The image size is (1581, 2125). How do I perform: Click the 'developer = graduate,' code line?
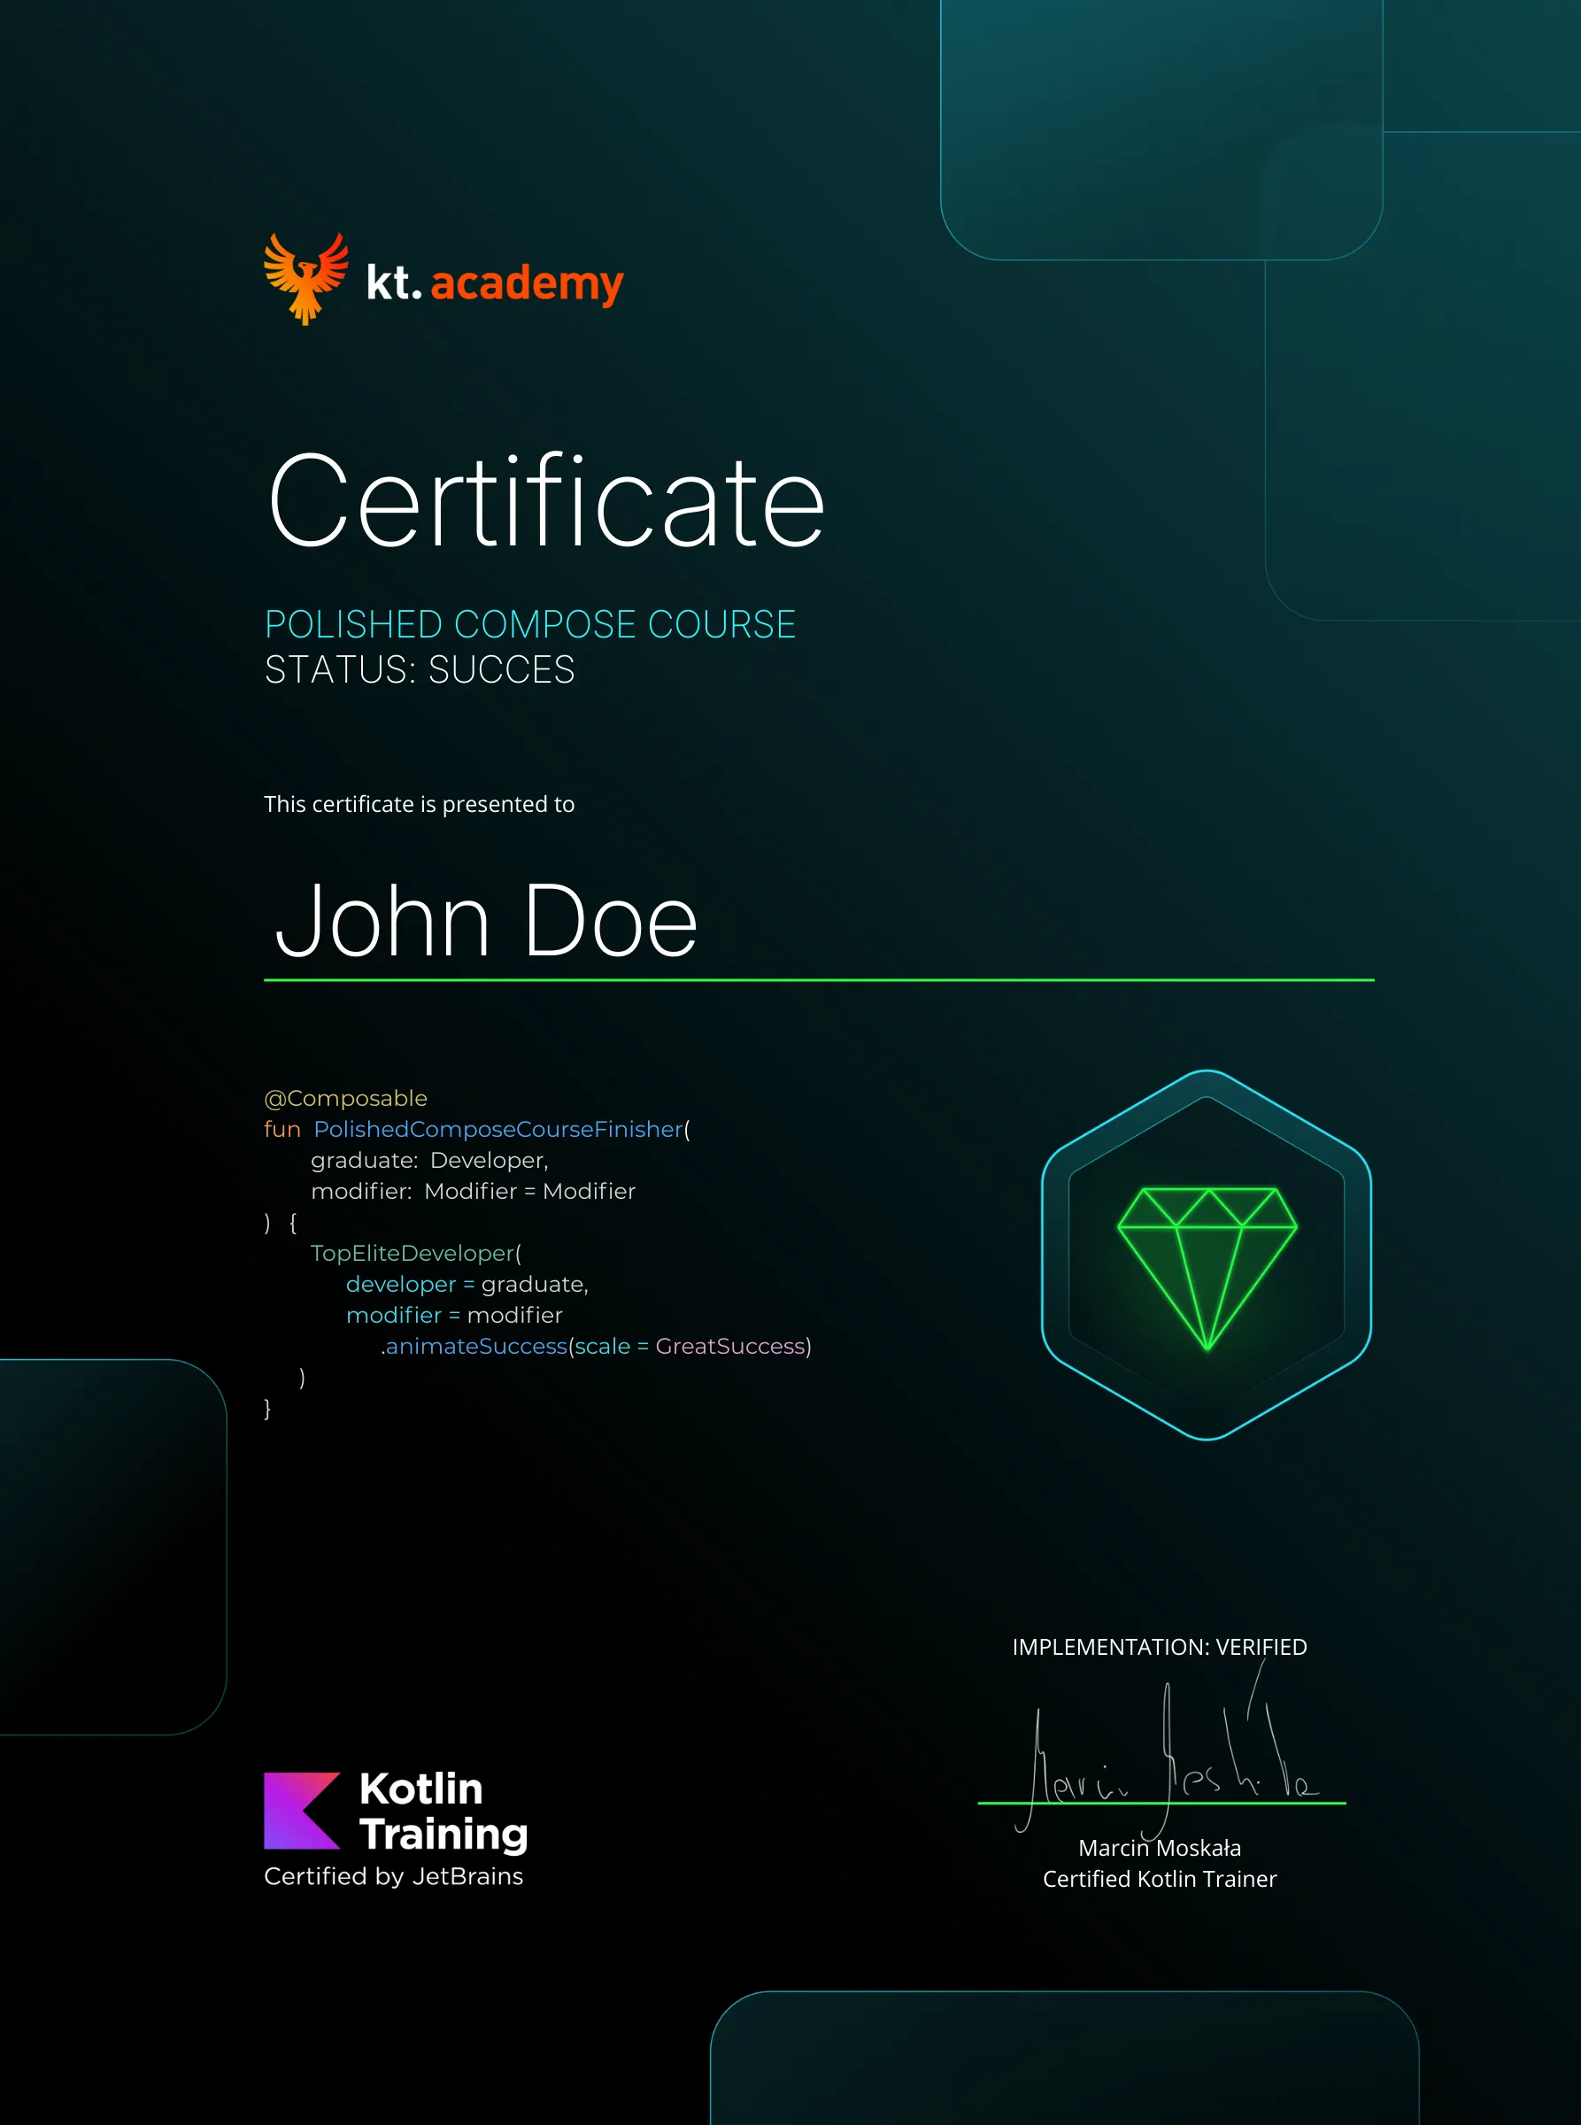click(x=467, y=1284)
